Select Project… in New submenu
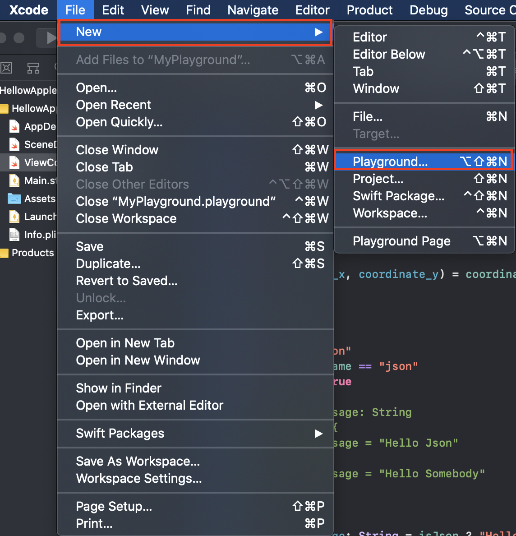Image resolution: width=516 pixels, height=536 pixels. coord(424,179)
